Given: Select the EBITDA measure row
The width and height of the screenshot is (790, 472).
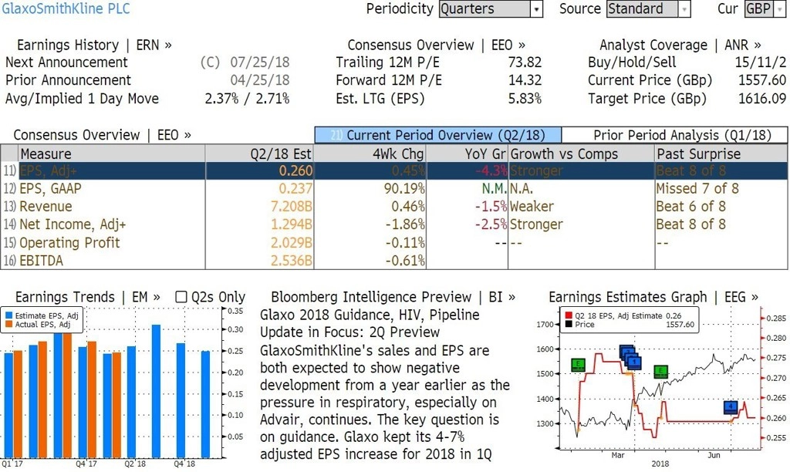Looking at the screenshot, I should (394, 261).
